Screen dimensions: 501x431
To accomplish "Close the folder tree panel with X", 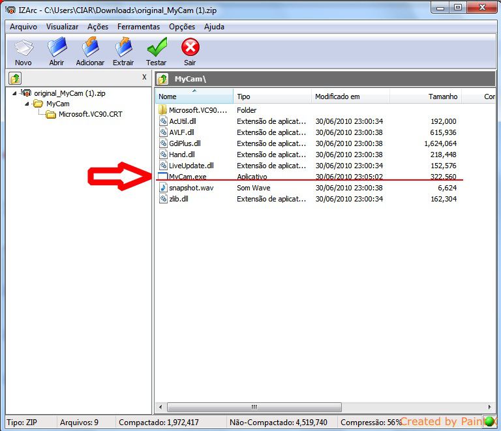I will [x=144, y=78].
